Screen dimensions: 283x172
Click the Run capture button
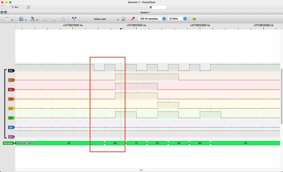(15, 7)
